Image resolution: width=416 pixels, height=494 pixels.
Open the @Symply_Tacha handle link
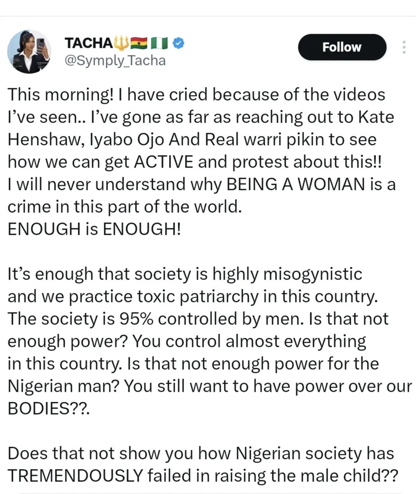(115, 60)
